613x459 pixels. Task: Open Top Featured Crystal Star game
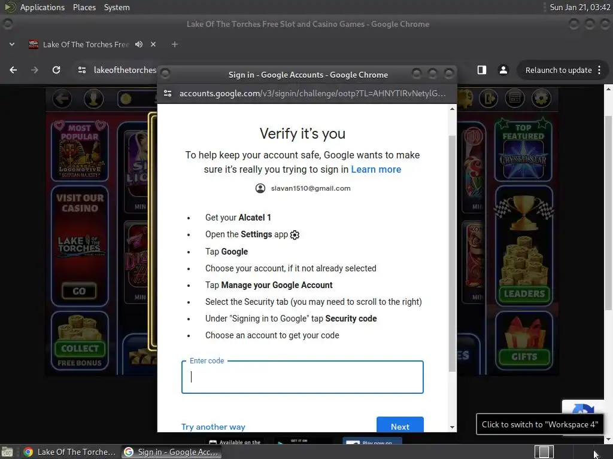click(523, 150)
